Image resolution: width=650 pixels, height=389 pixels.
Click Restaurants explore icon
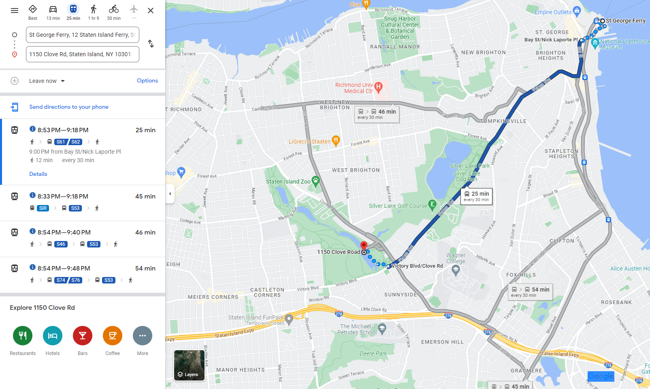click(x=23, y=336)
